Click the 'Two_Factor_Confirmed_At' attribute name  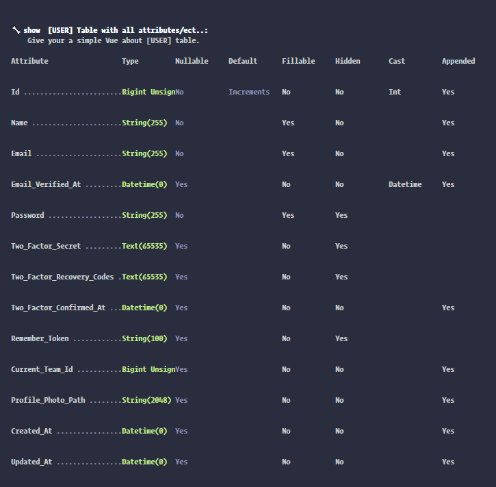58,308
